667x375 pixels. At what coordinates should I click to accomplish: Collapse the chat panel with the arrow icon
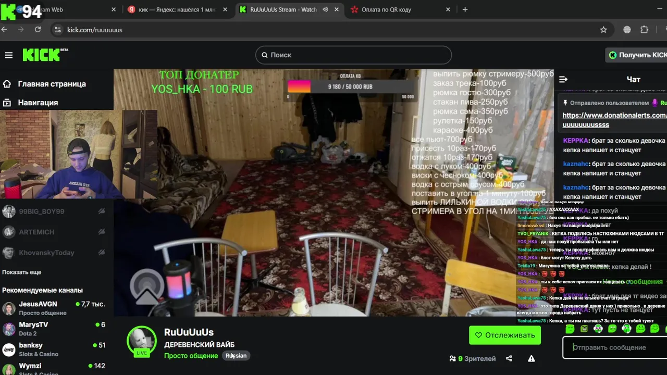[x=563, y=79]
